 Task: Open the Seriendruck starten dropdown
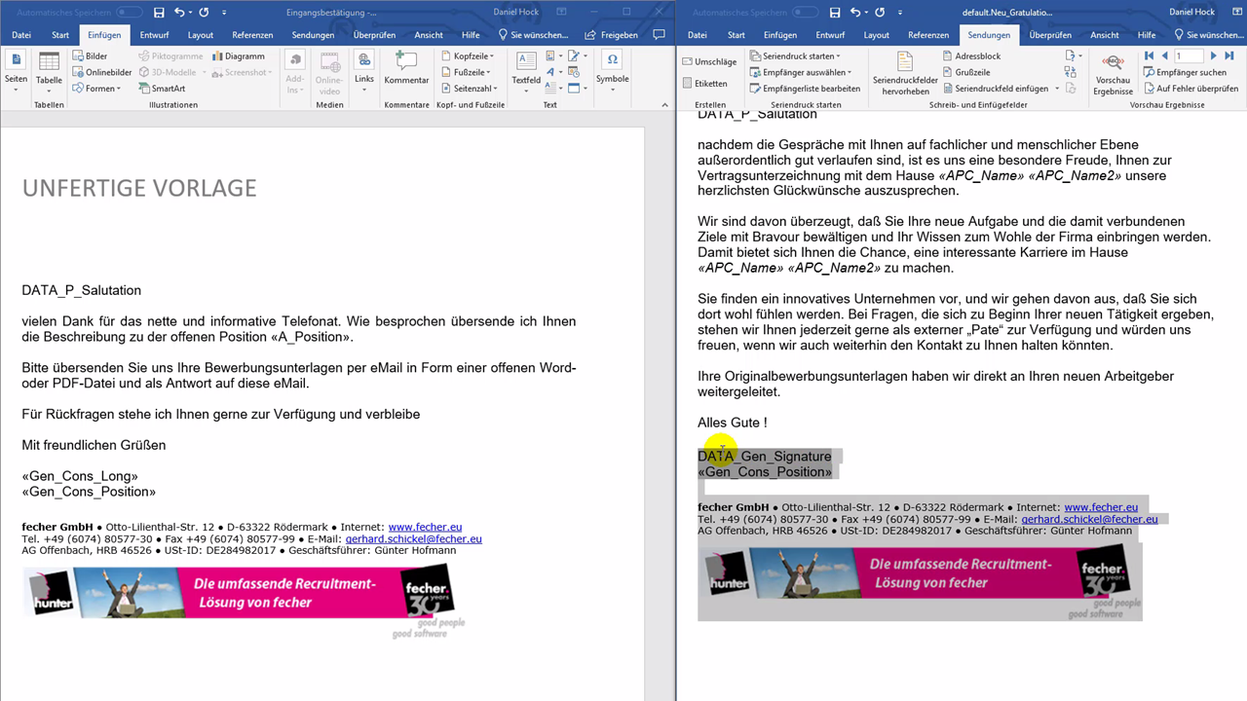pyautogui.click(x=797, y=56)
